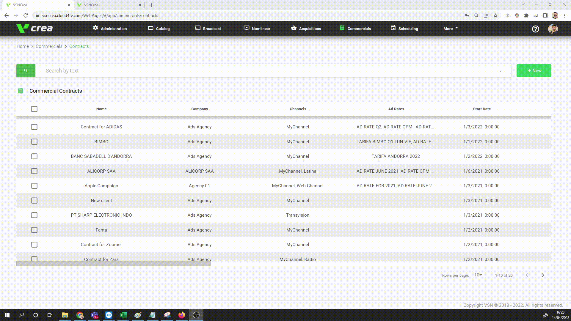Image resolution: width=571 pixels, height=321 pixels.
Task: Change rows per page dropdown
Action: click(478, 275)
